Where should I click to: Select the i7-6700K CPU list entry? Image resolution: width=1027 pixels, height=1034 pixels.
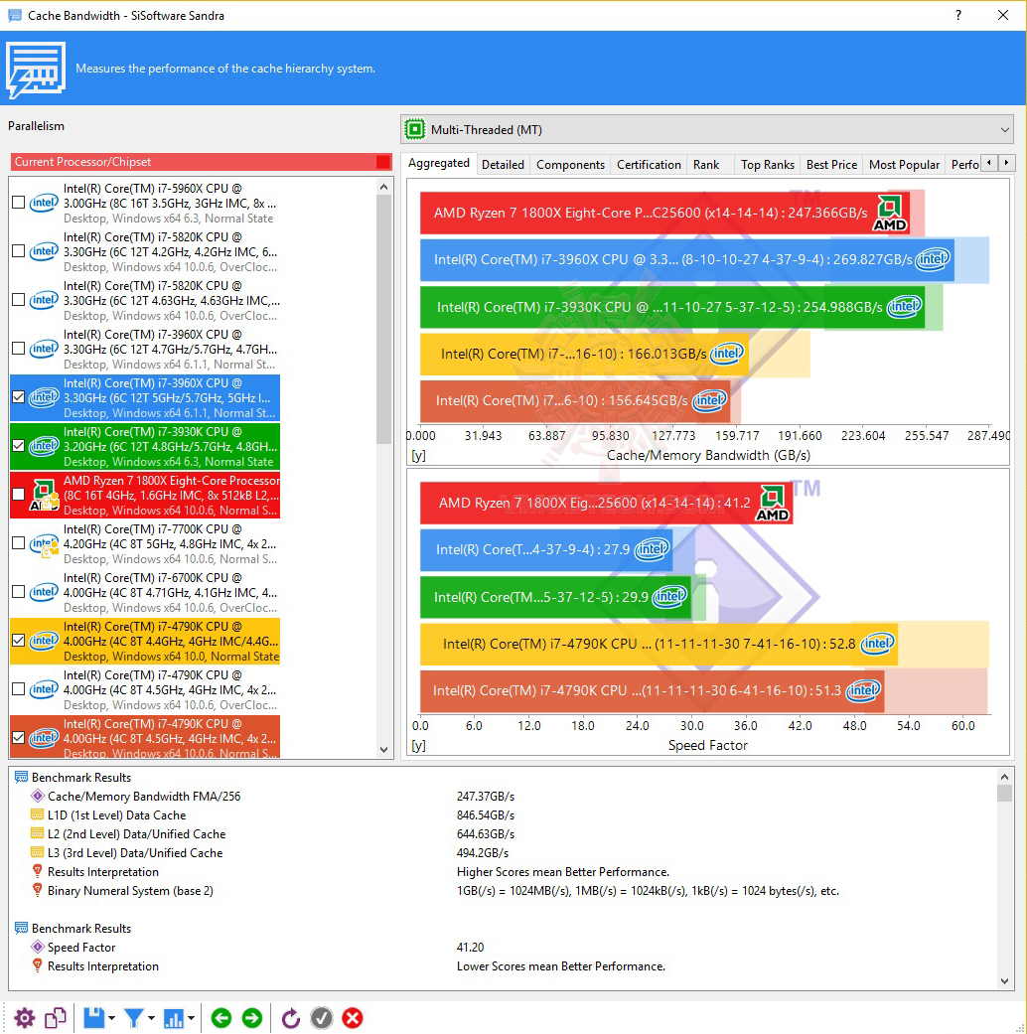click(145, 592)
